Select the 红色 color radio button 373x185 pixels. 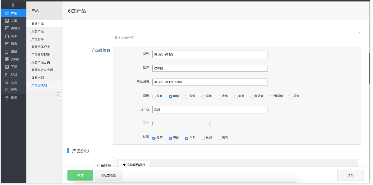[x=154, y=97]
